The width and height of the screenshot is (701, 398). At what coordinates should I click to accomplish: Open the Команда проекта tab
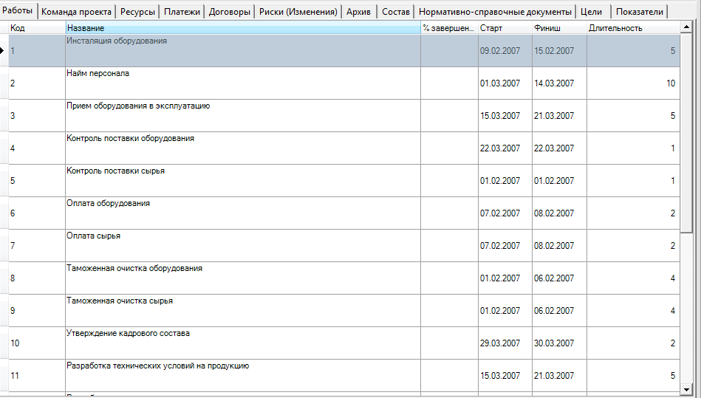click(76, 12)
